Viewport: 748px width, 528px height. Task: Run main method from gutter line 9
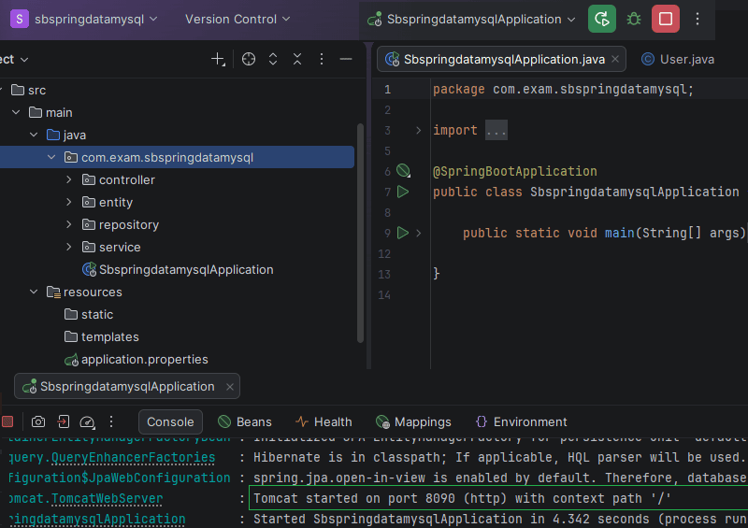click(403, 233)
